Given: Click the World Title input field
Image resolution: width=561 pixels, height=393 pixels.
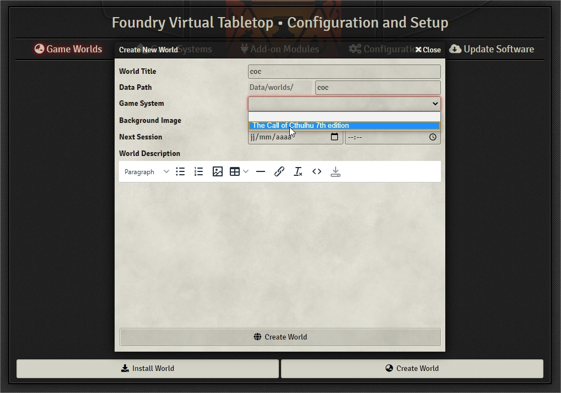Looking at the screenshot, I should point(344,72).
